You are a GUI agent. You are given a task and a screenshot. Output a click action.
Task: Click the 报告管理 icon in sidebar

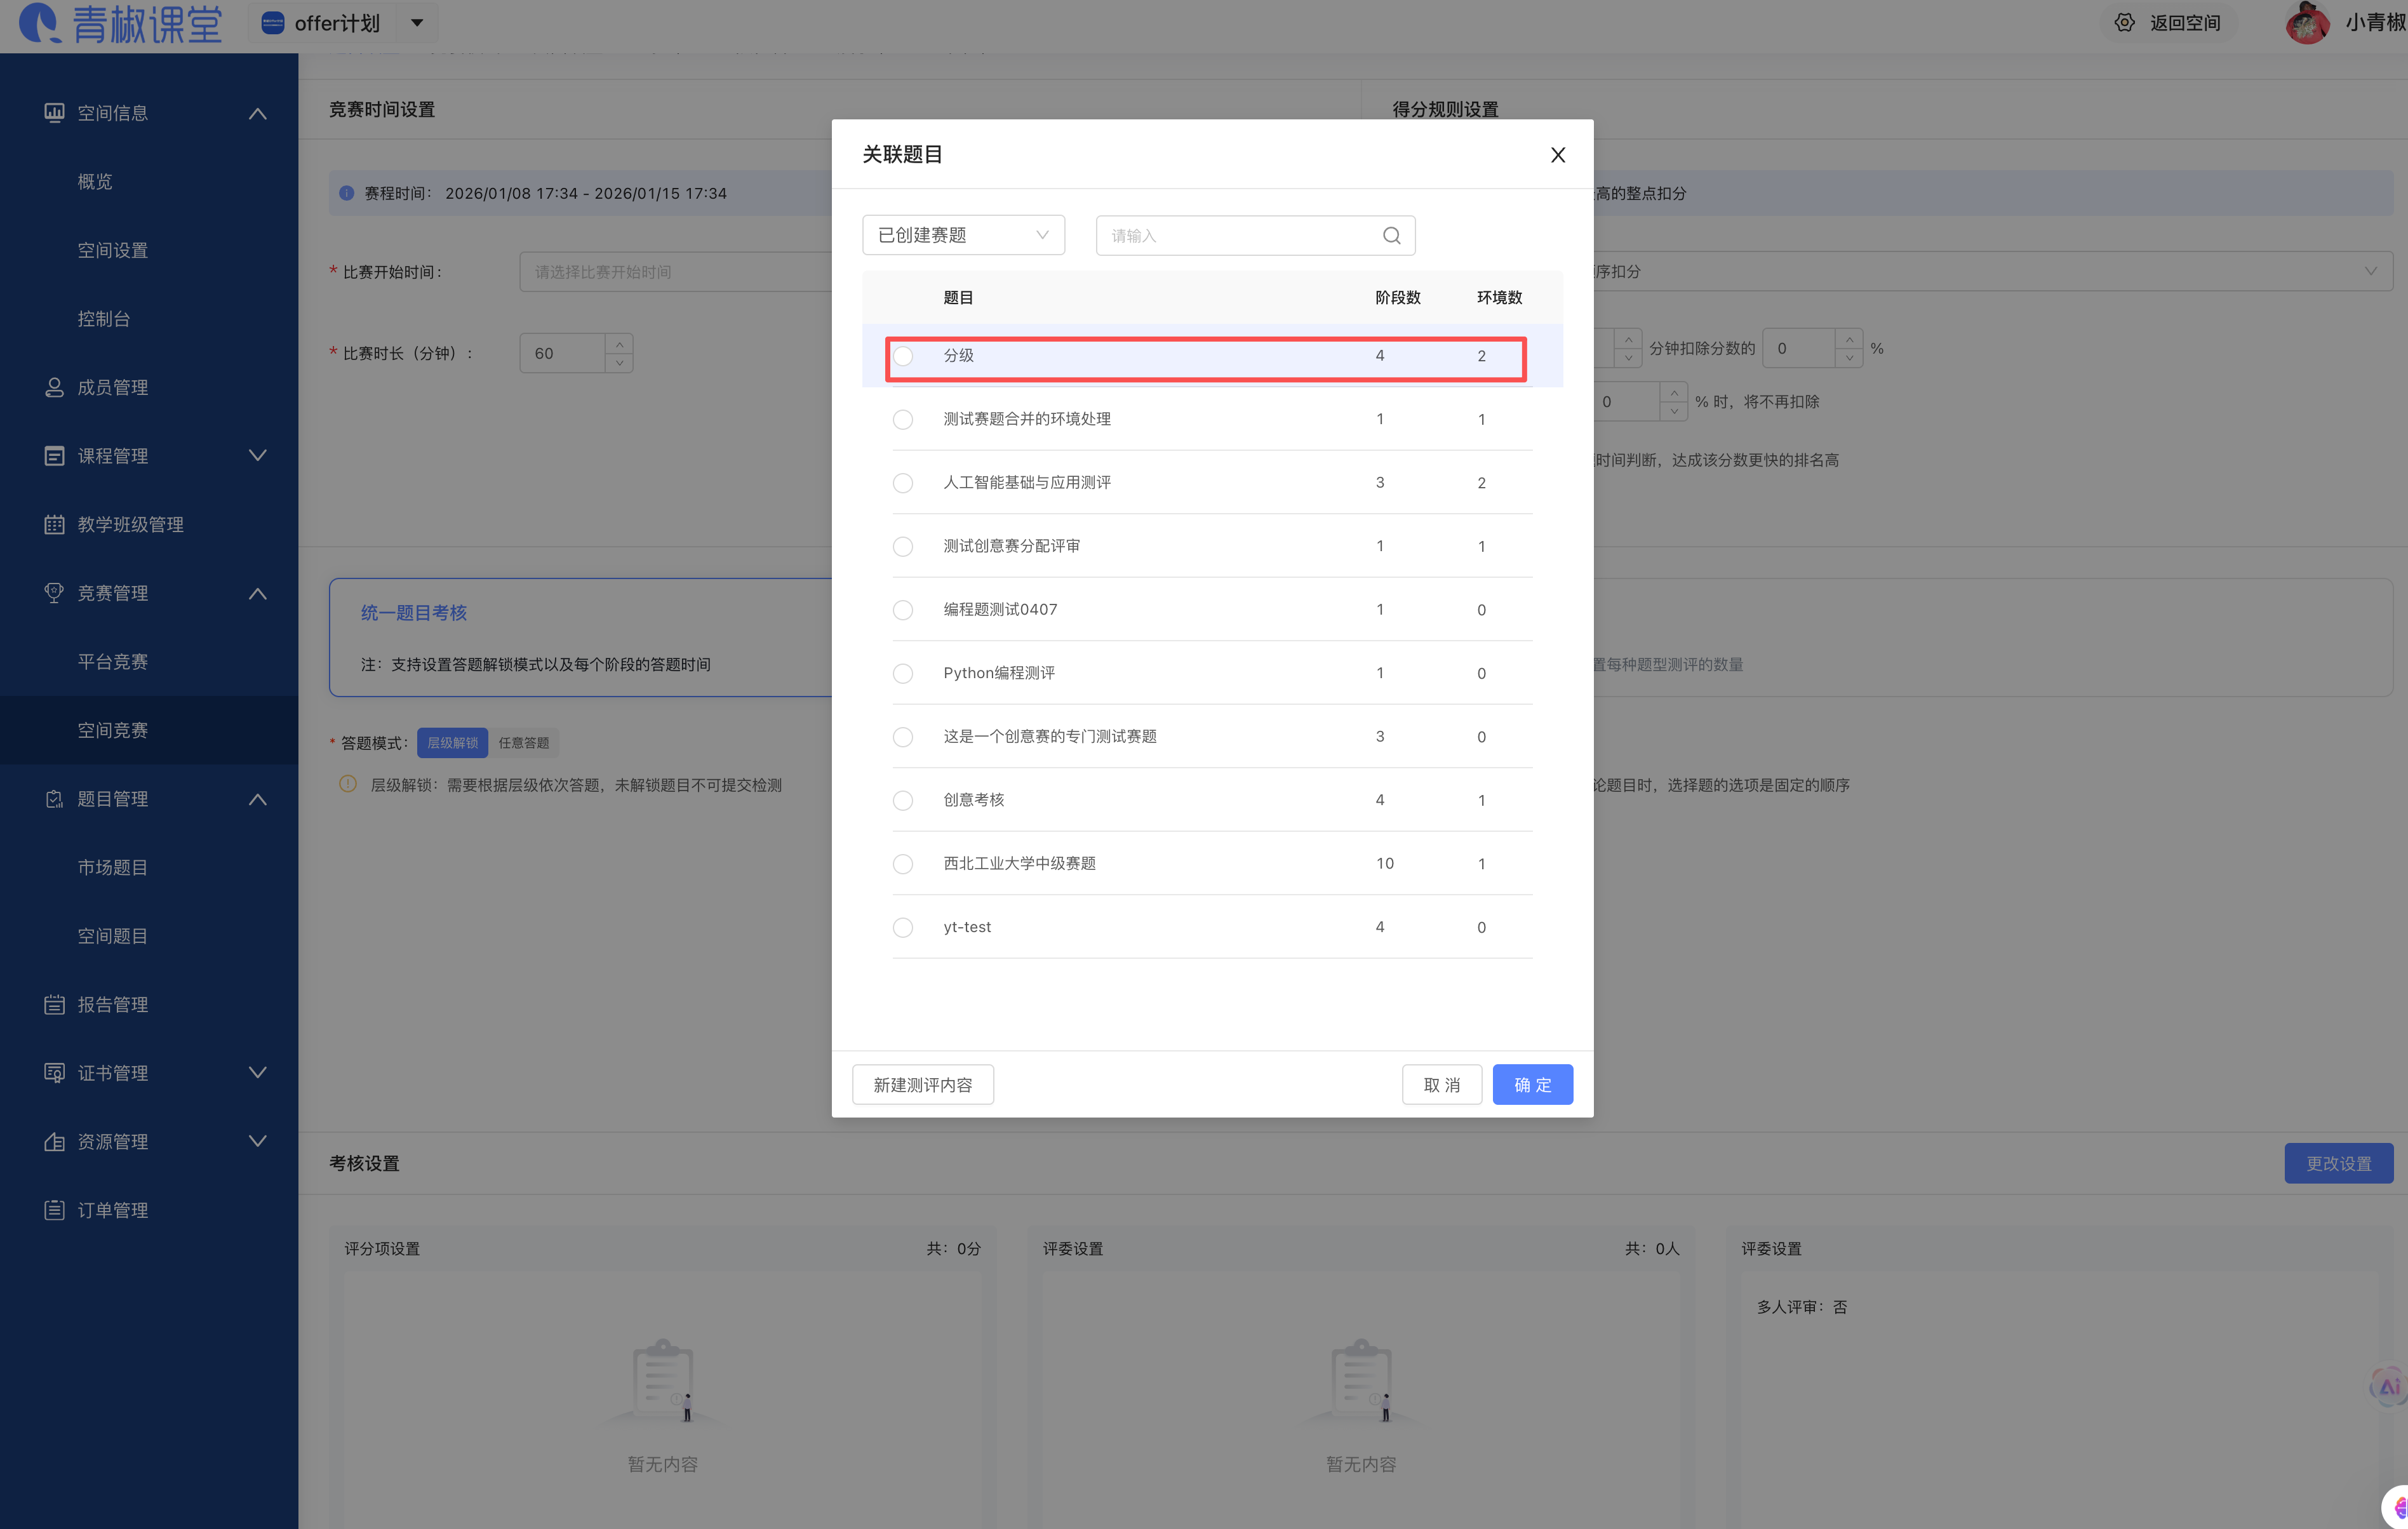coord(54,1005)
